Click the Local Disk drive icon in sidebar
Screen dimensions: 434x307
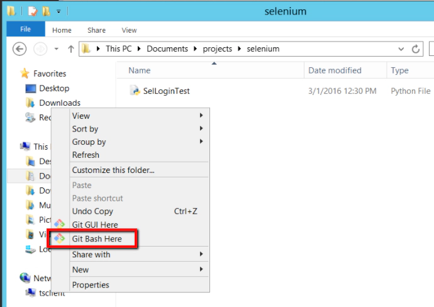point(30,249)
